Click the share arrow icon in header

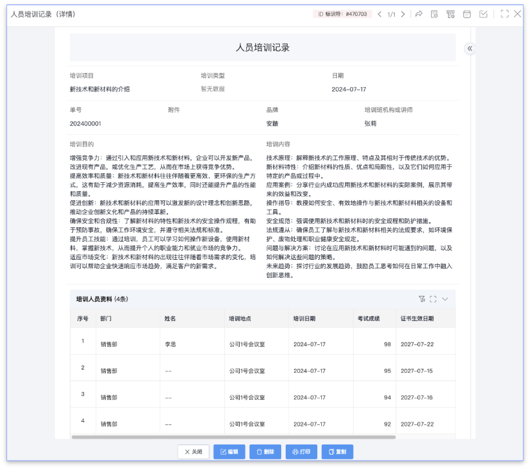click(x=419, y=14)
